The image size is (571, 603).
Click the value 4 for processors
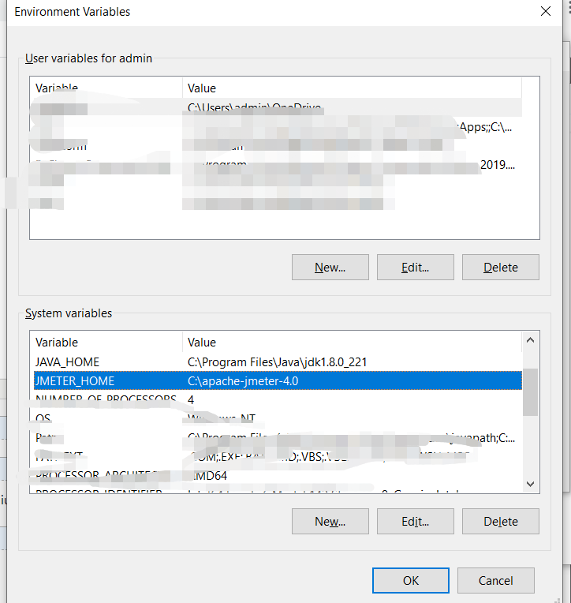[x=191, y=400]
